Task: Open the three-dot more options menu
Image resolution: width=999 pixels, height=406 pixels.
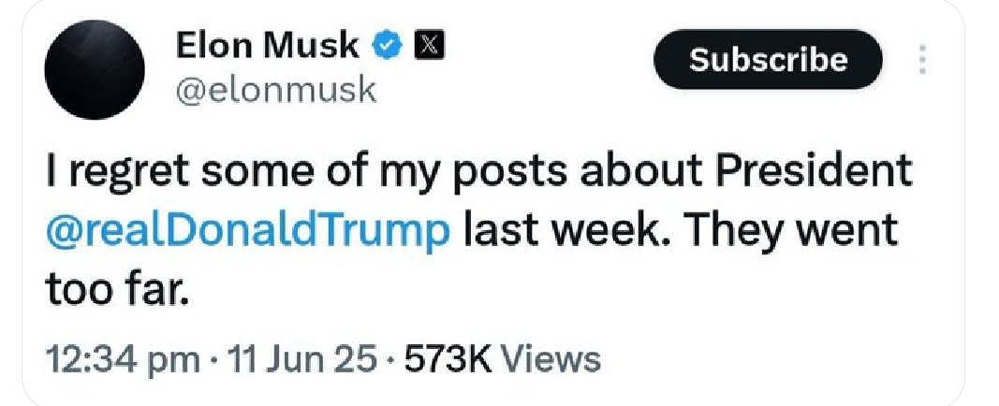Action: click(923, 61)
